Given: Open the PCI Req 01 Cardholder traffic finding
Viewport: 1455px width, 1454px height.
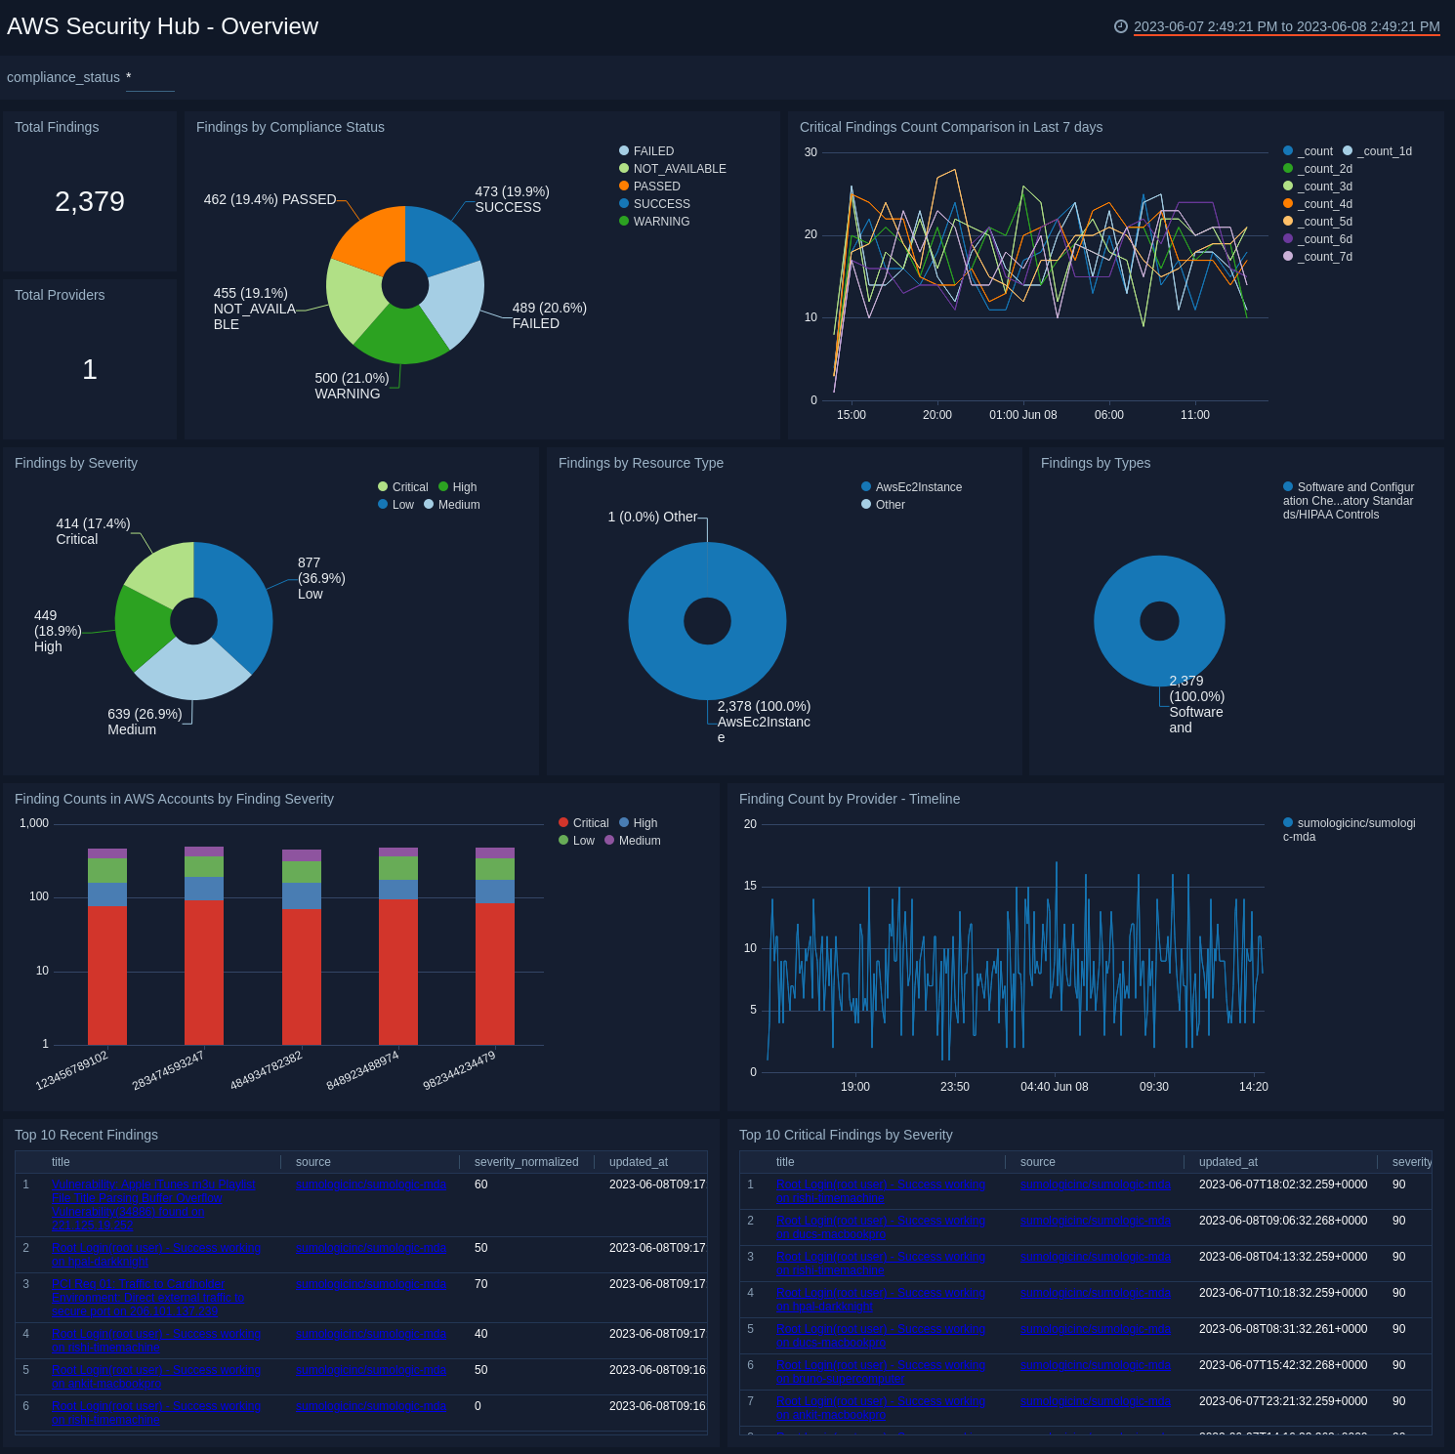Looking at the screenshot, I should [x=147, y=1298].
